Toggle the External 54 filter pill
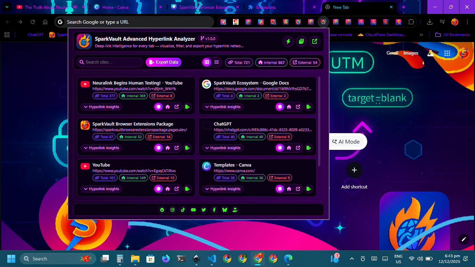The width and height of the screenshot is (475, 267). click(x=305, y=63)
